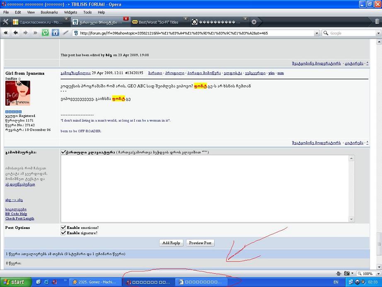The width and height of the screenshot is (382, 287).
Task: Switch to the tab with diamond characters
Action: tap(219, 22)
